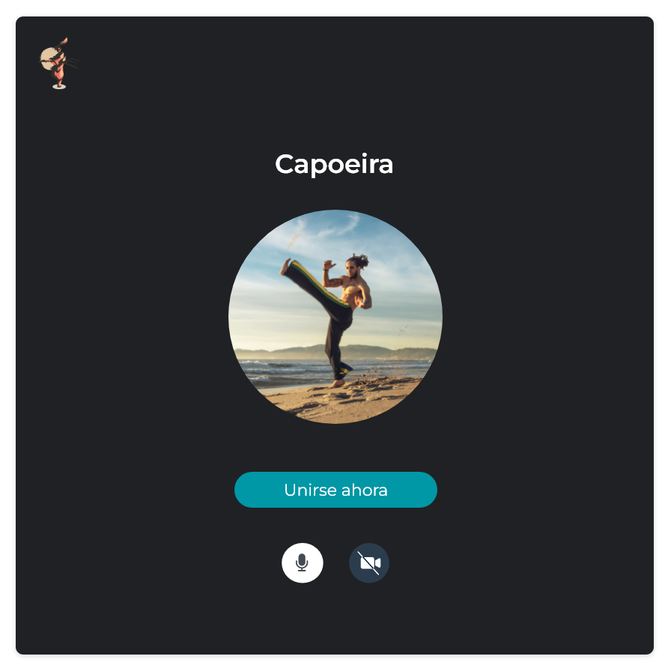Open the circular Capoeira profile picture
This screenshot has width=671, height=671.
click(335, 317)
